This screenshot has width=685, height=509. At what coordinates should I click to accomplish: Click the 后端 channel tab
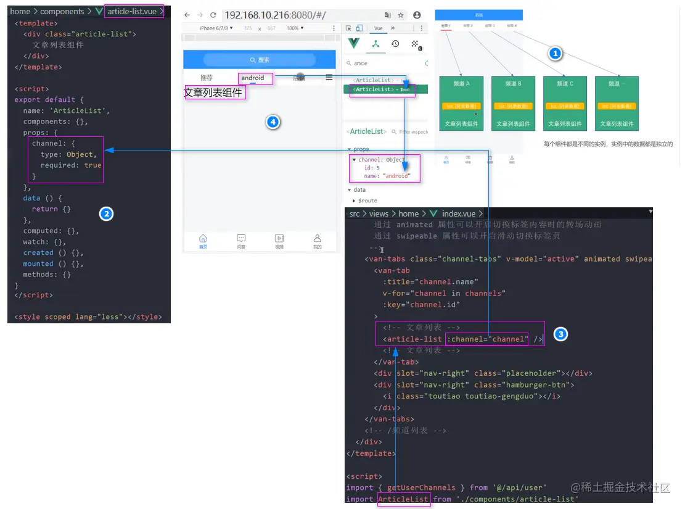click(299, 78)
